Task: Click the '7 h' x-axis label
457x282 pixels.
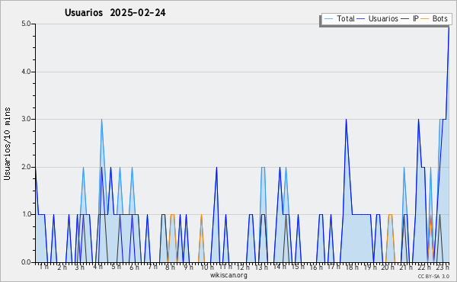Action: coord(152,267)
